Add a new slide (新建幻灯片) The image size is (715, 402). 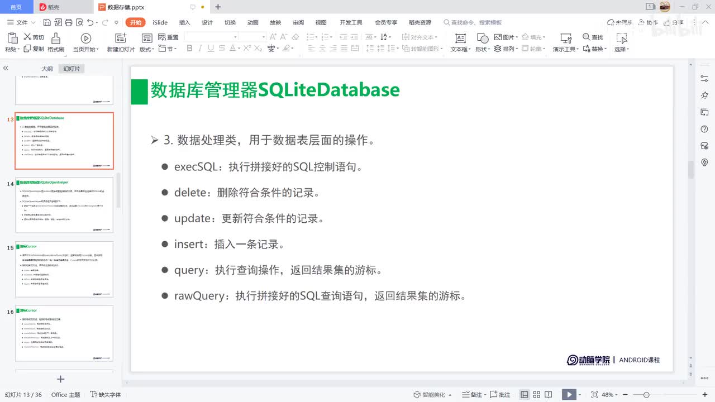[121, 42]
